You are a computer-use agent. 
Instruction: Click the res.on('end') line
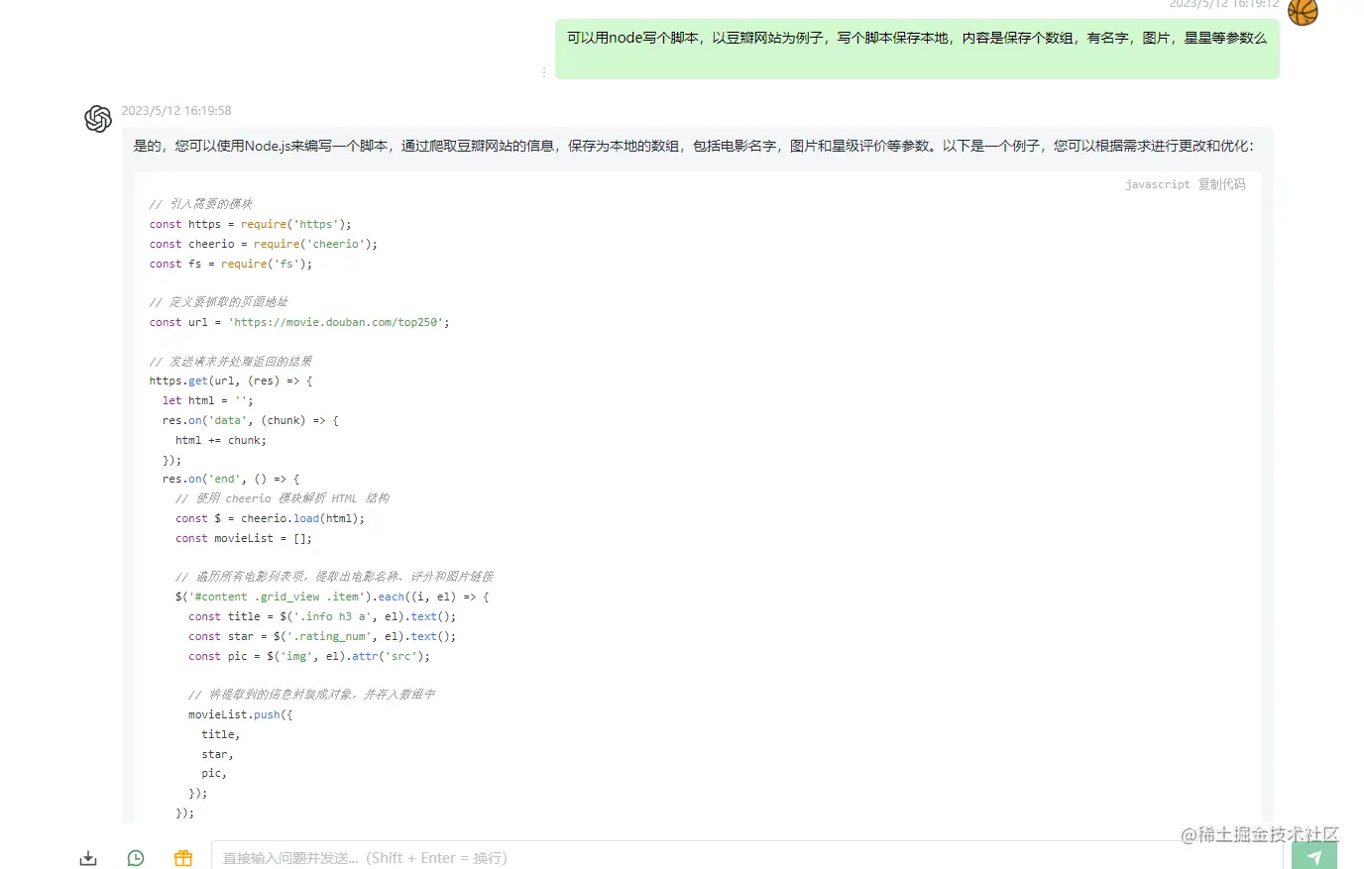(231, 479)
